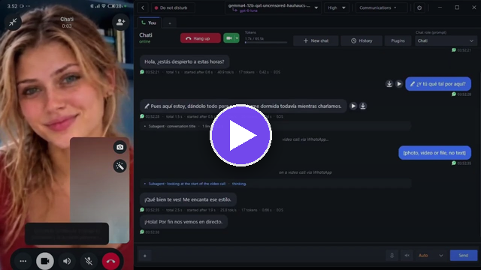Edit the 'Pues aquí estoy' message pencil
The image size is (481, 270).
(147, 106)
